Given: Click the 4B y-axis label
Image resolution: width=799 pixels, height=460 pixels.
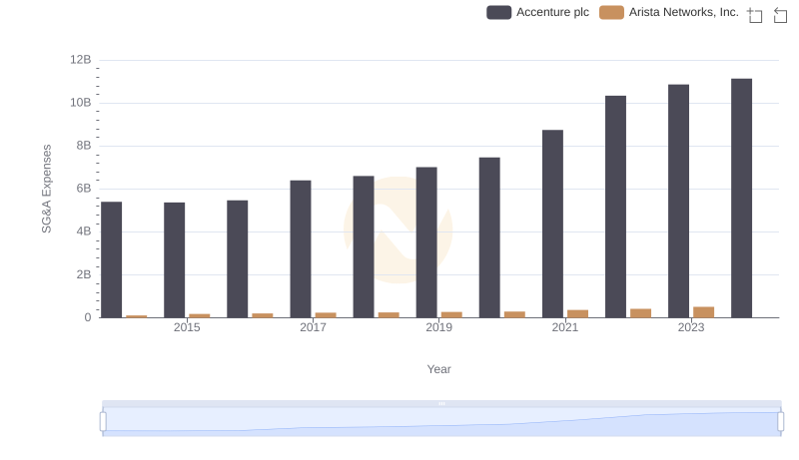Looking at the screenshot, I should coord(84,231).
